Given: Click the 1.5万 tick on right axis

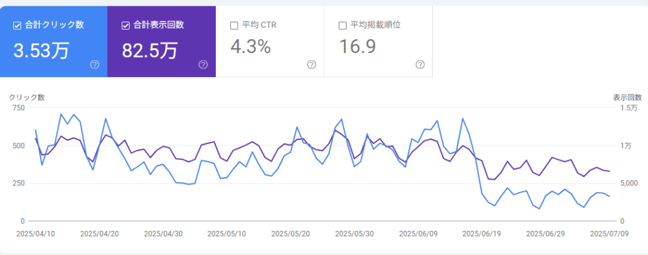Looking at the screenshot, I should coord(630,108).
